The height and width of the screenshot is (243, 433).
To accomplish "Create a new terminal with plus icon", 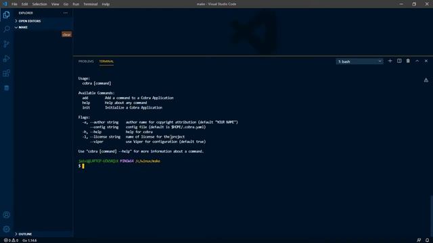I will (x=390, y=61).
